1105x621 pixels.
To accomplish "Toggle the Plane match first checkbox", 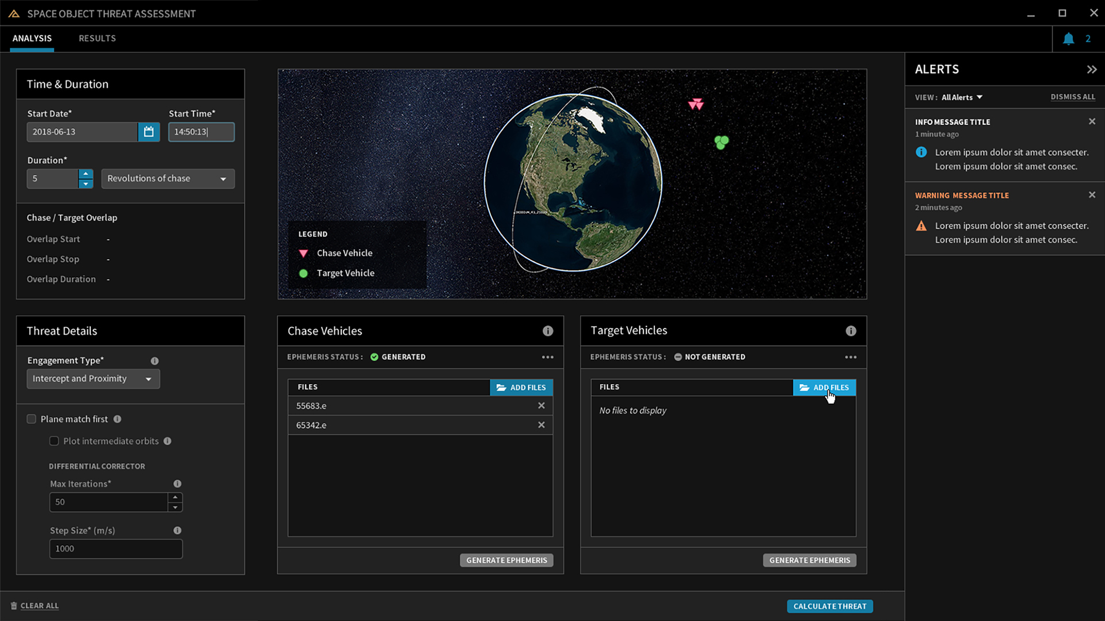I will click(31, 419).
